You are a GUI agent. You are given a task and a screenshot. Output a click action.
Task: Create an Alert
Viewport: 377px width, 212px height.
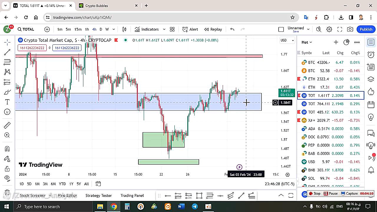[190, 29]
